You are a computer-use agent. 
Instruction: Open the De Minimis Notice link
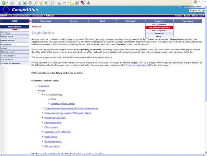coord(53,142)
